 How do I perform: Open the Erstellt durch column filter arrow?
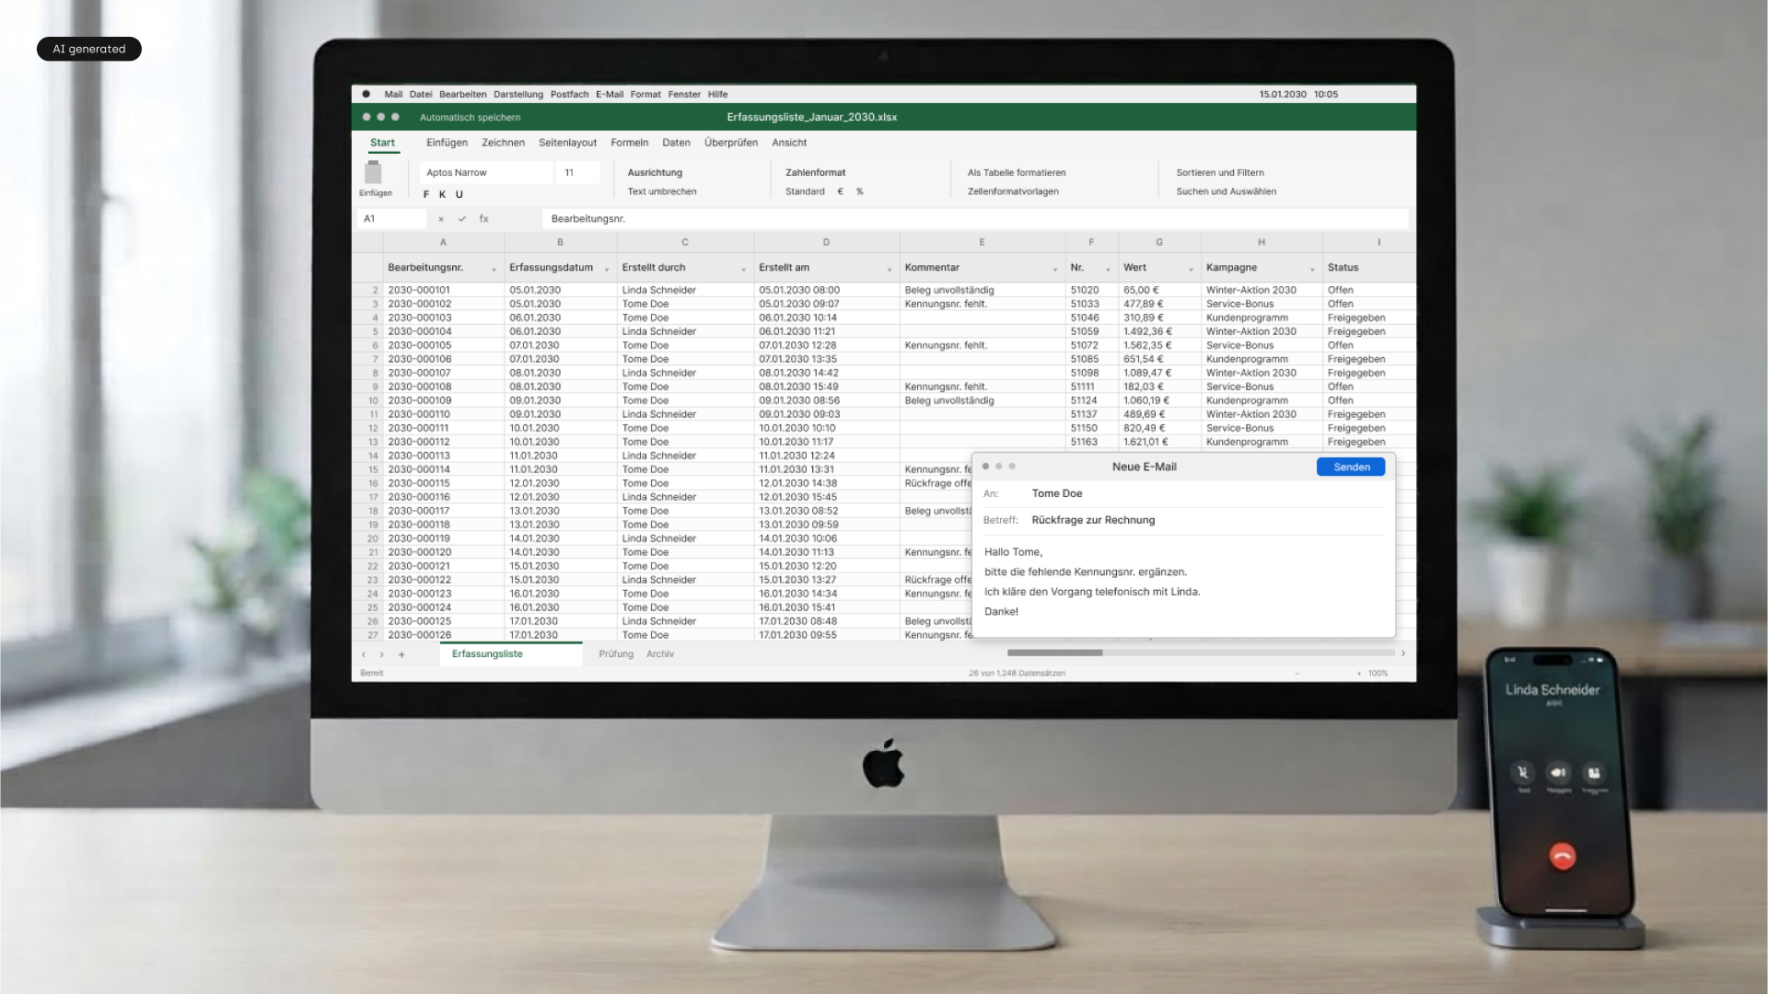[x=743, y=269]
